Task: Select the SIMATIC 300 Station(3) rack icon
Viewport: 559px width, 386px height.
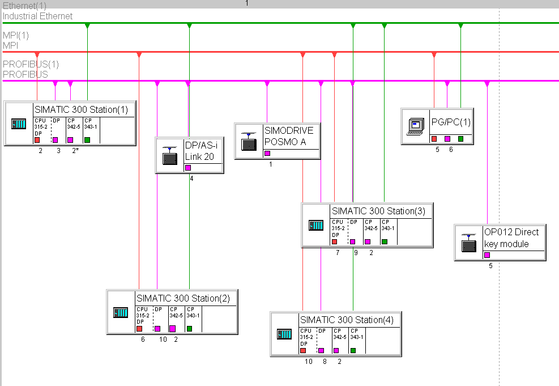Action: [316, 226]
